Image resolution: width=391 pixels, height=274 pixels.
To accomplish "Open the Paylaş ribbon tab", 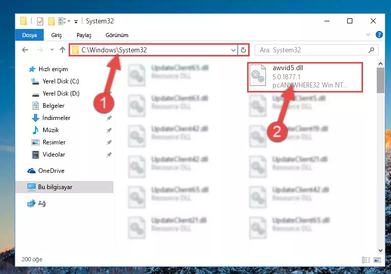I will (x=84, y=35).
